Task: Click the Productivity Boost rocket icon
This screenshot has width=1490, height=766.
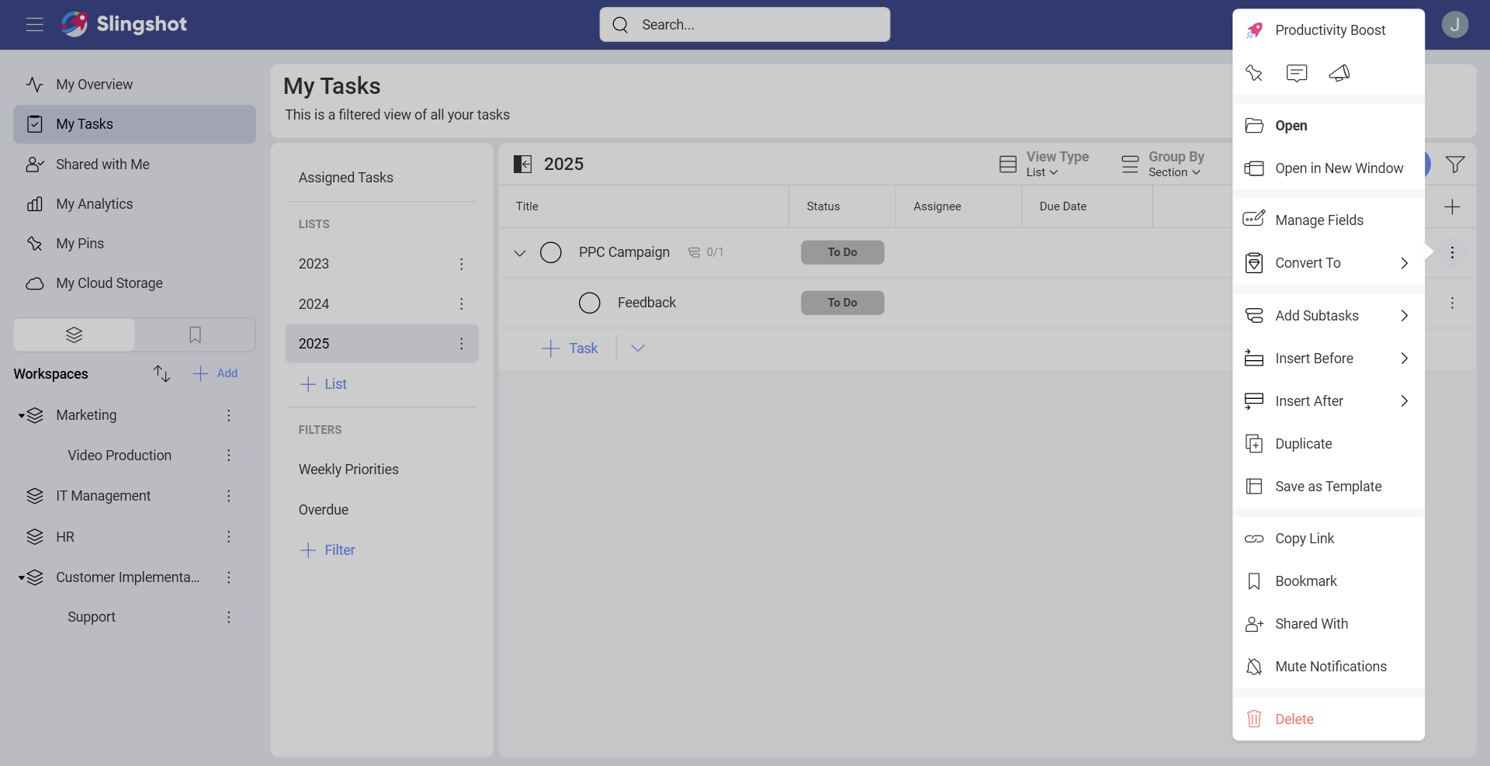Action: [x=1254, y=30]
